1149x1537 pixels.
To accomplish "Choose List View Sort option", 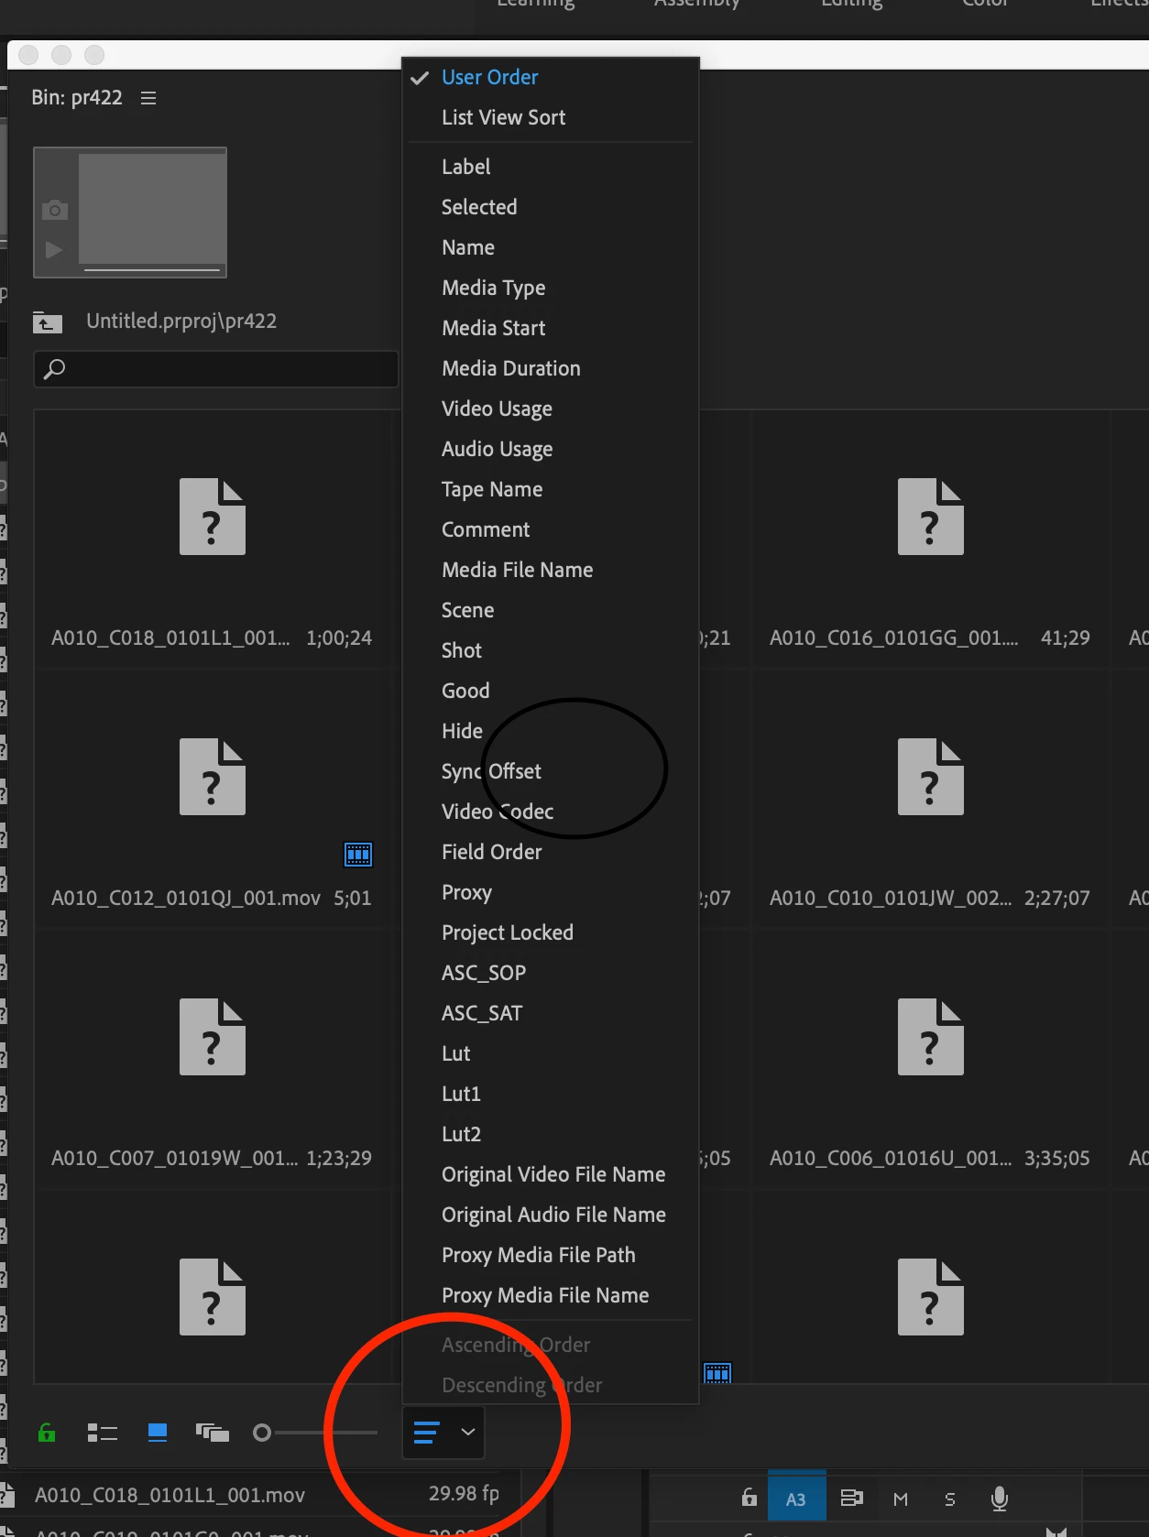I will [x=550, y=118].
